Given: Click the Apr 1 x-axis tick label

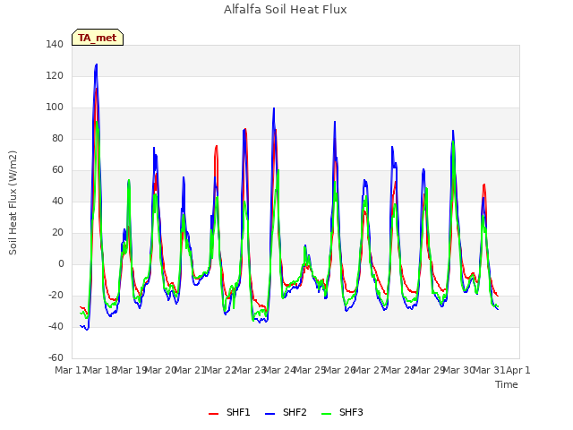Looking at the screenshot, I should pyautogui.click(x=518, y=370).
